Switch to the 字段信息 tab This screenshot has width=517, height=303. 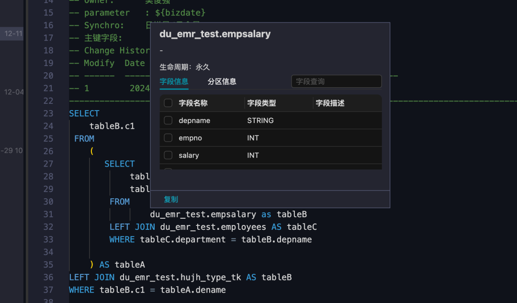pos(174,81)
